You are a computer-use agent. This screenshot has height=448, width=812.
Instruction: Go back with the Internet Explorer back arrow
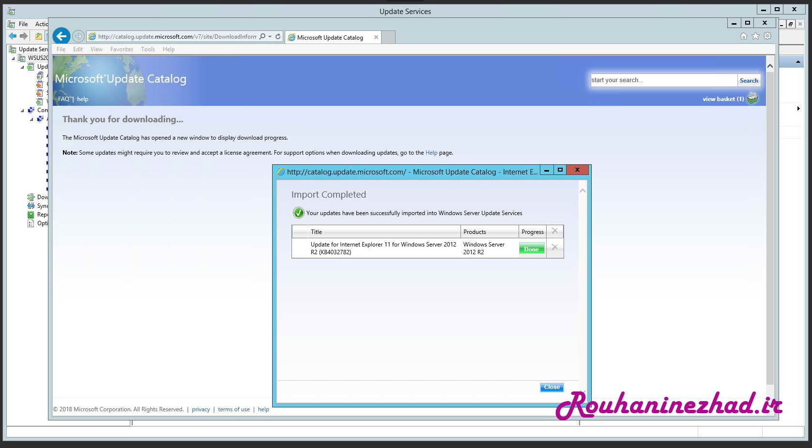[x=61, y=36]
